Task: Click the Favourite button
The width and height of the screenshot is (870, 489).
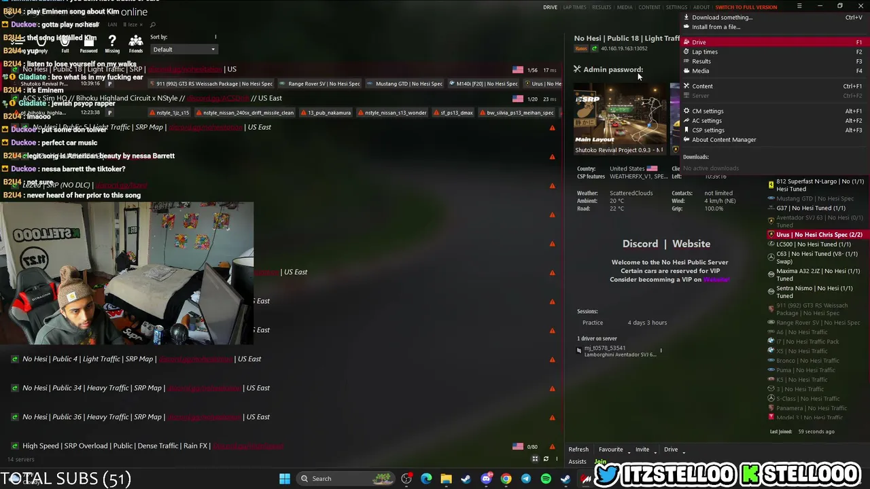Action: (610, 450)
